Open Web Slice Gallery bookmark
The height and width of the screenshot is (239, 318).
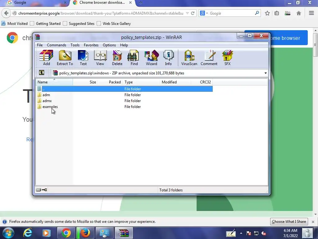tap(114, 24)
